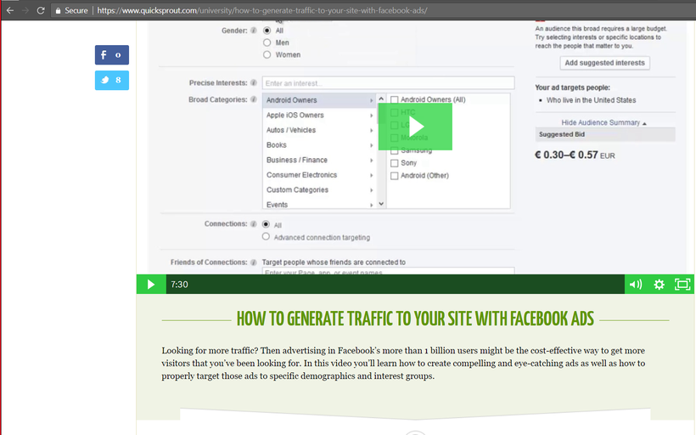The height and width of the screenshot is (435, 696).
Task: Expand Consumer Electronics category arrow
Action: click(372, 176)
